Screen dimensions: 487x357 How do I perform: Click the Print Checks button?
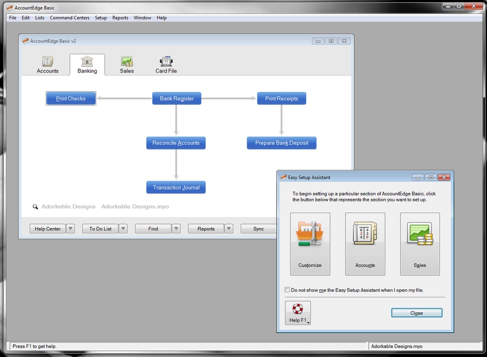point(71,99)
